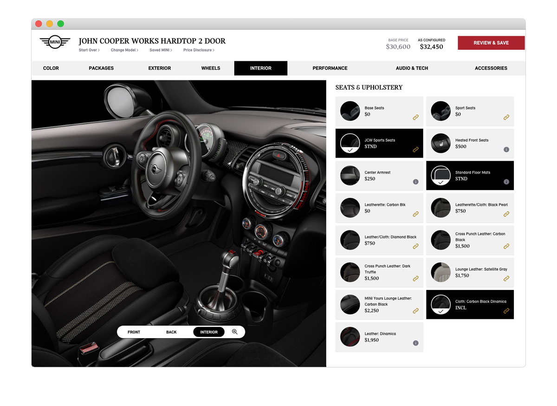Click the Review & Save button
The width and height of the screenshot is (557, 406).
pyautogui.click(x=491, y=43)
